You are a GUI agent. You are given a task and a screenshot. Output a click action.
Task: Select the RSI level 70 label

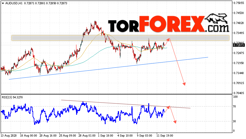pyautogui.click(x=234, y=107)
